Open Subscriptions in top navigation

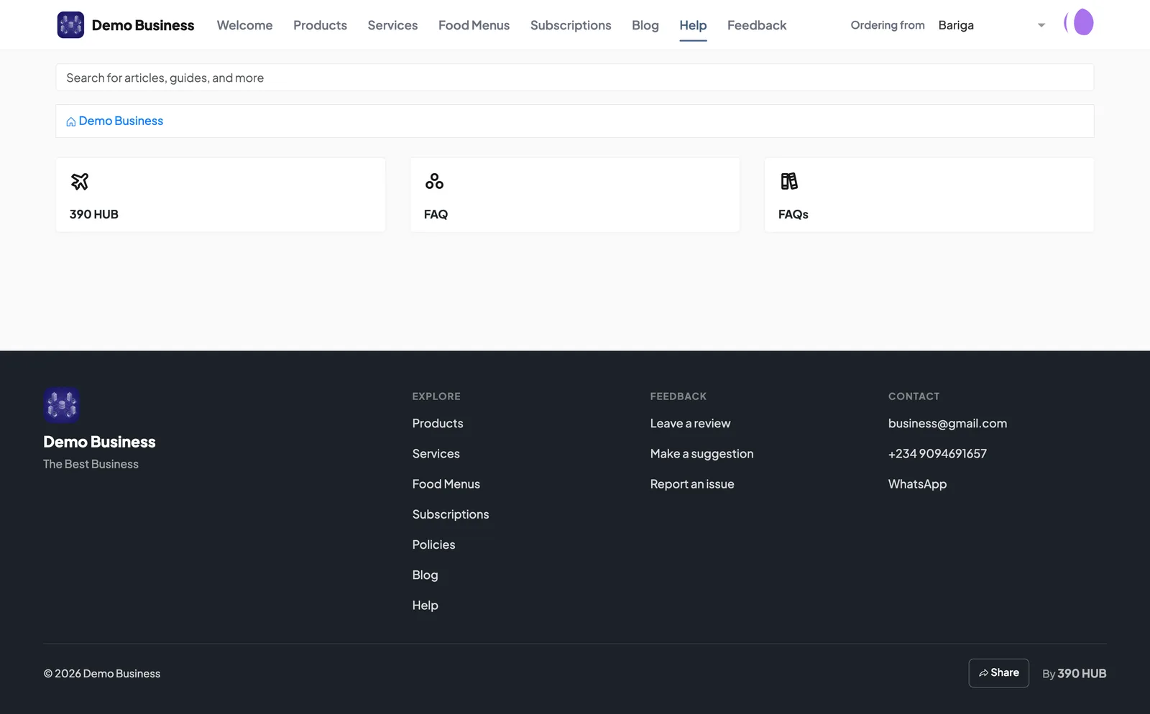point(571,25)
